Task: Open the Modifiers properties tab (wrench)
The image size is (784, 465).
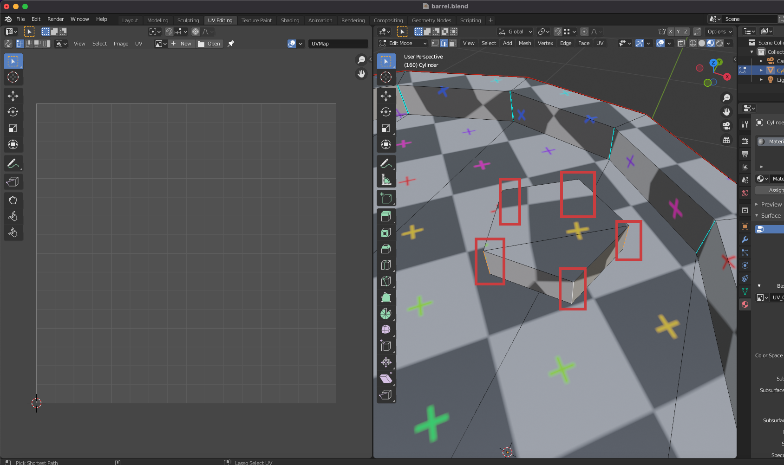Action: tap(745, 239)
